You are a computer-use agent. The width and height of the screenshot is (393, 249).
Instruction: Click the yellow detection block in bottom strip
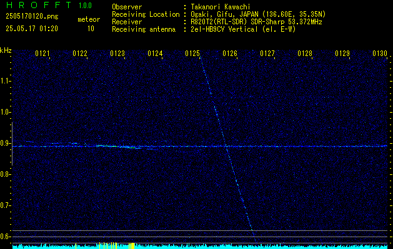click(x=132, y=245)
